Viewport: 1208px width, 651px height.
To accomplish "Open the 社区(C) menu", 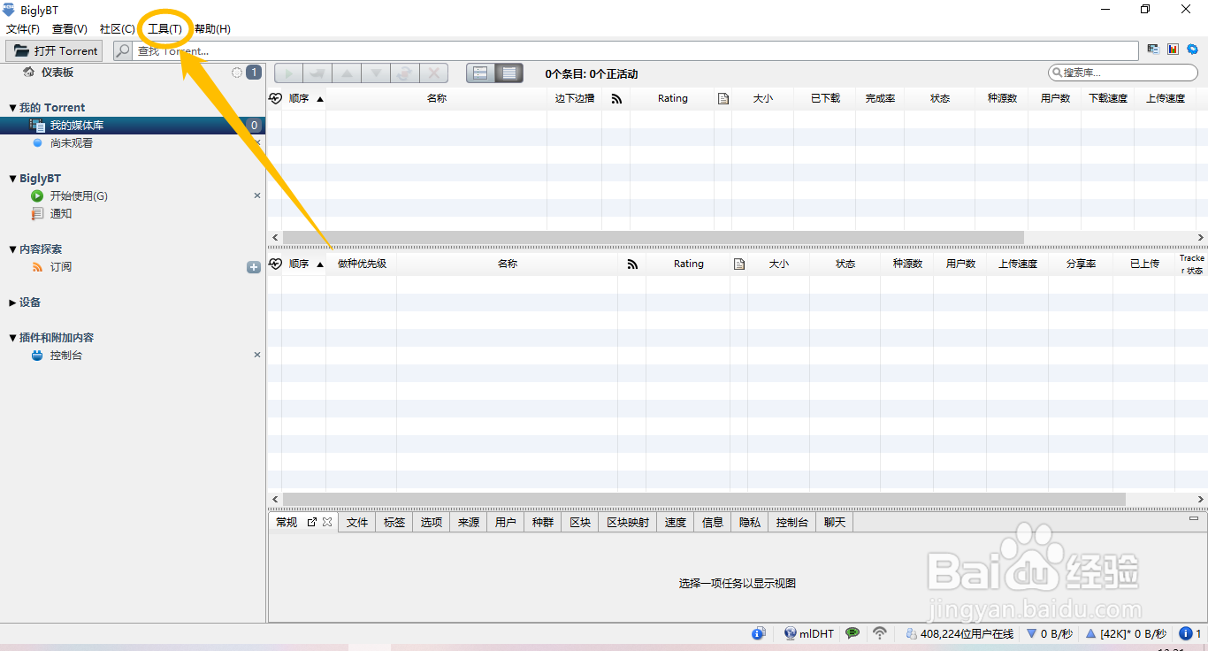I will click(x=118, y=29).
